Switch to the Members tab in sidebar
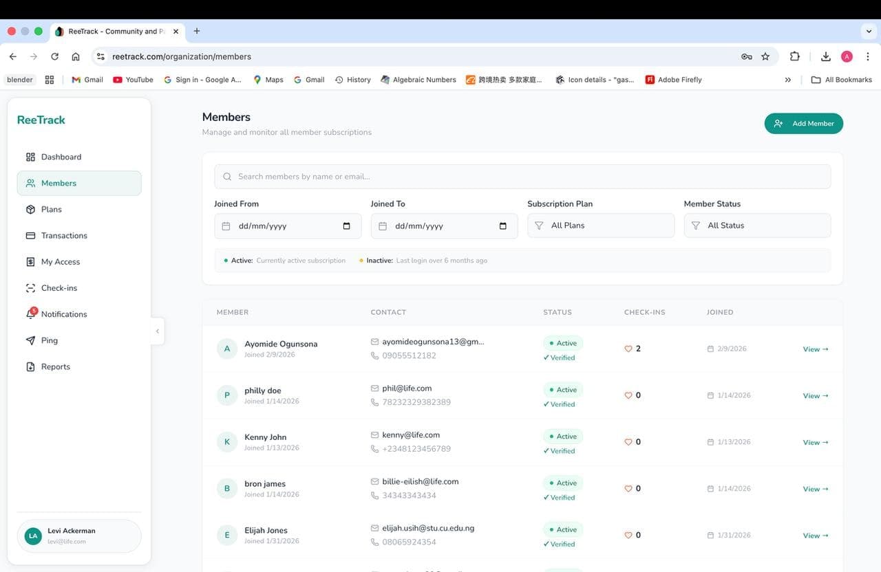This screenshot has width=881, height=572. tap(59, 183)
